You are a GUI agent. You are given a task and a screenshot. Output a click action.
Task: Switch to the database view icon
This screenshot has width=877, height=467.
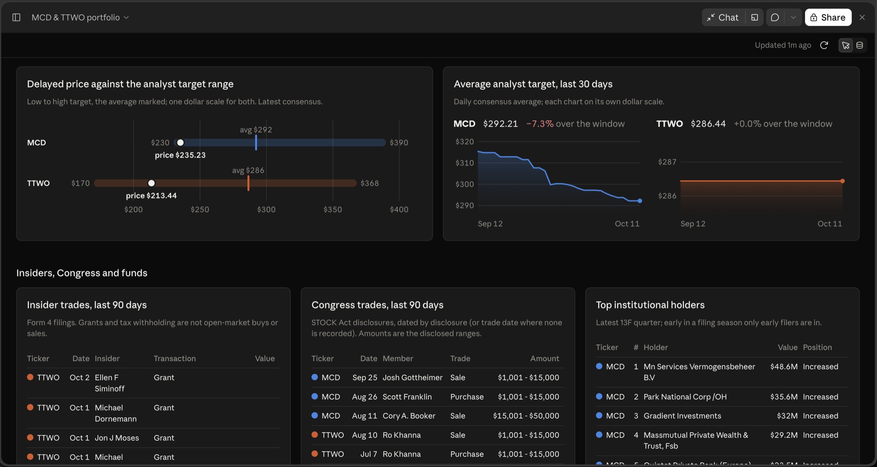pos(859,45)
